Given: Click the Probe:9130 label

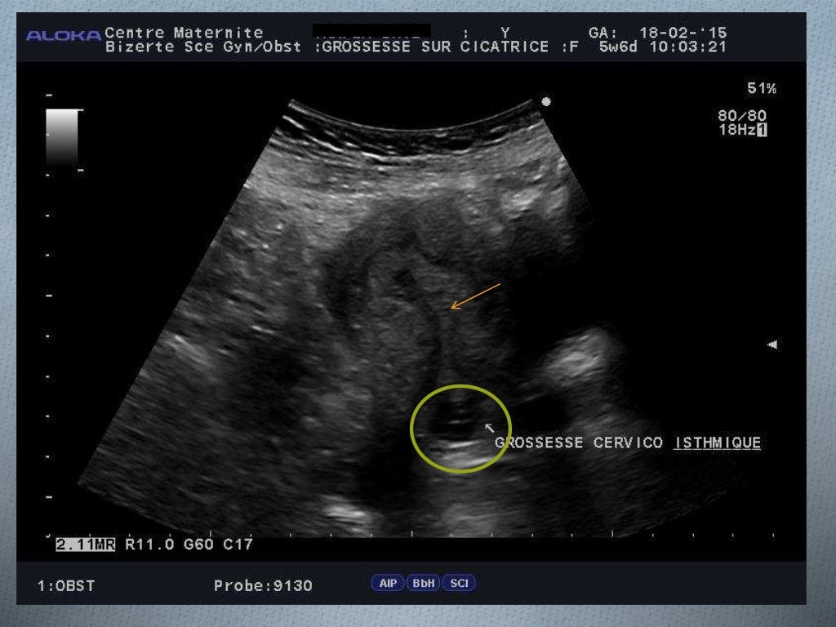Looking at the screenshot, I should tap(263, 586).
